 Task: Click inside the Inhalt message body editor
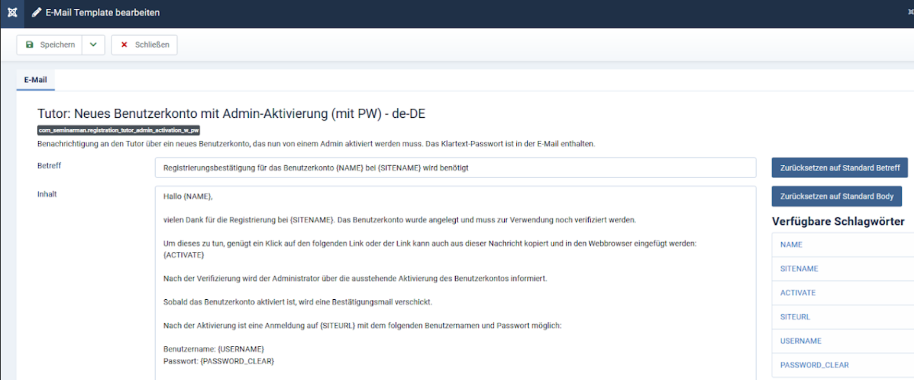(x=455, y=280)
